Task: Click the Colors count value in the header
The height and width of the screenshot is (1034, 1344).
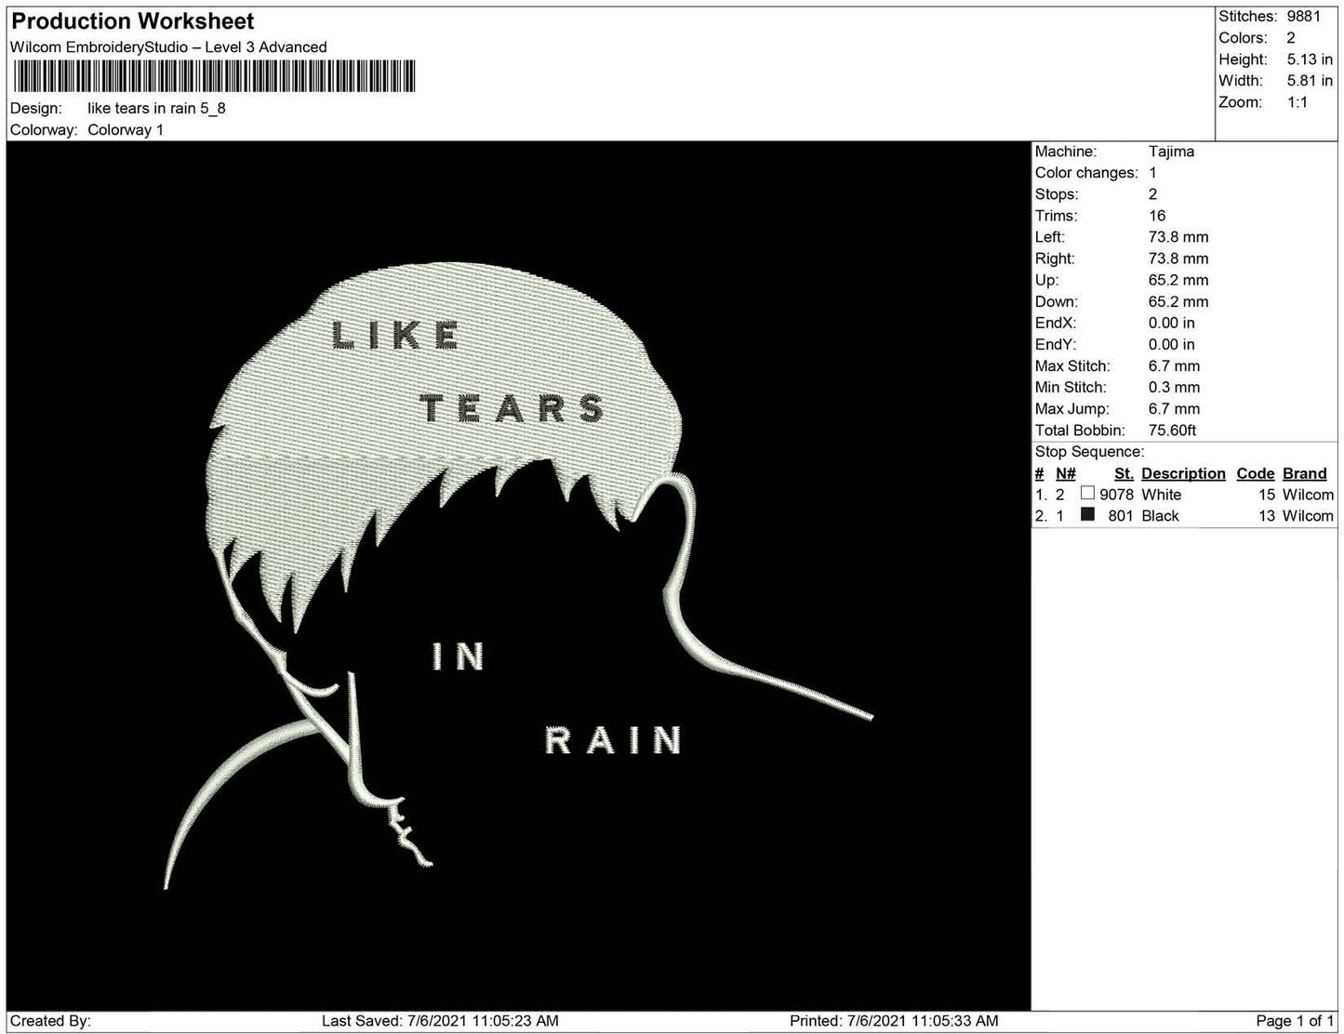Action: [x=1291, y=38]
